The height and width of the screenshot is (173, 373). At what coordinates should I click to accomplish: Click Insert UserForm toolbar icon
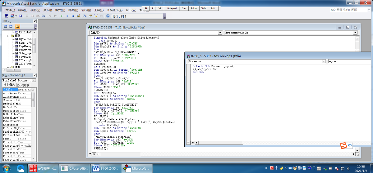click(x=12, y=16)
